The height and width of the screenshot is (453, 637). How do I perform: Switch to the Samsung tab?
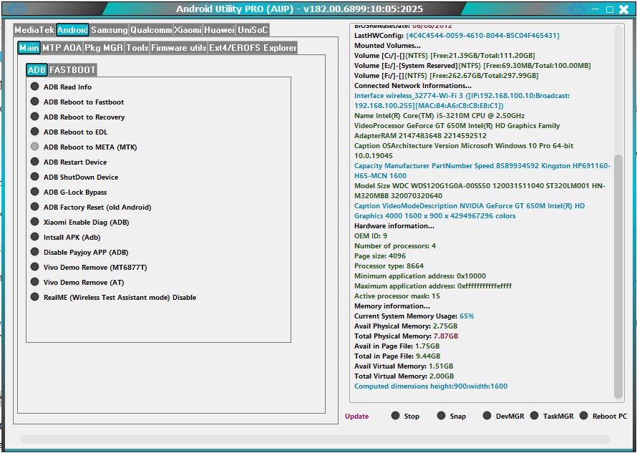[109, 29]
